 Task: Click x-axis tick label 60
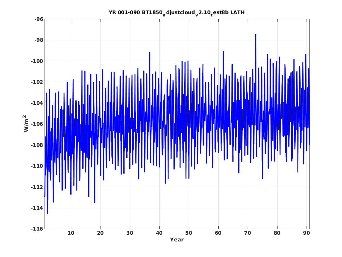coord(218,233)
